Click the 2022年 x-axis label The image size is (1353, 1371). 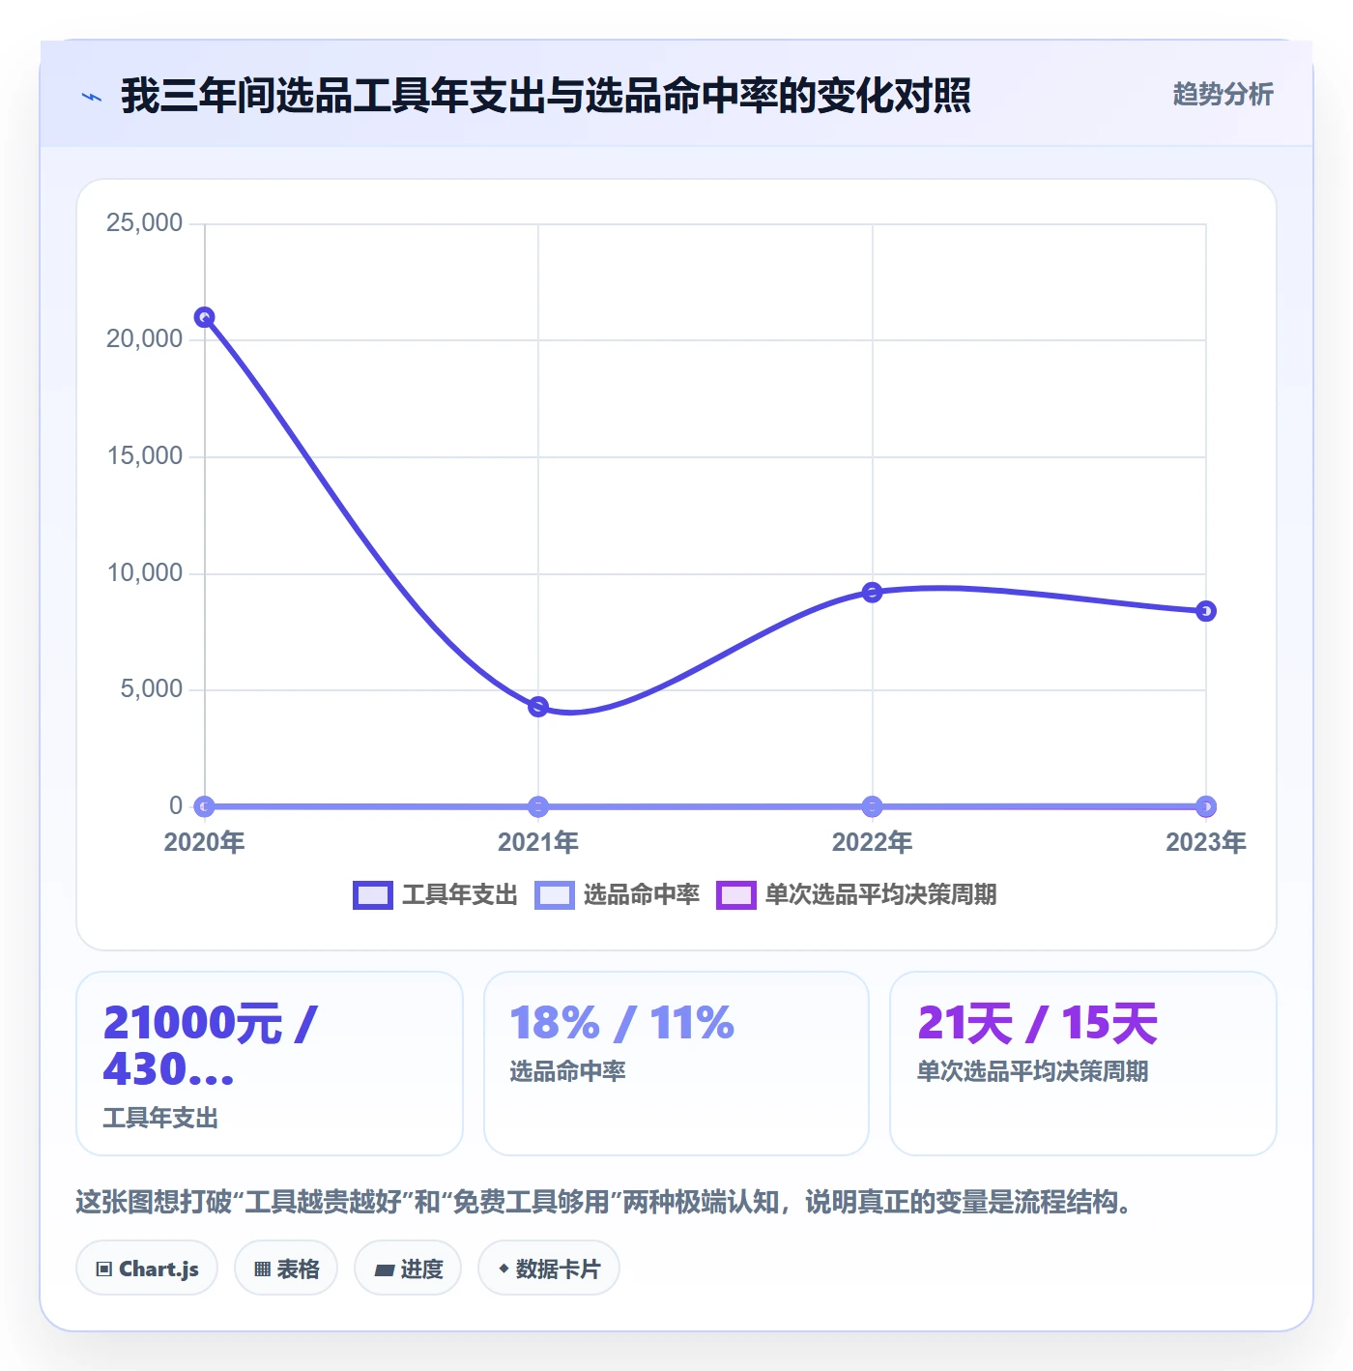coord(872,842)
